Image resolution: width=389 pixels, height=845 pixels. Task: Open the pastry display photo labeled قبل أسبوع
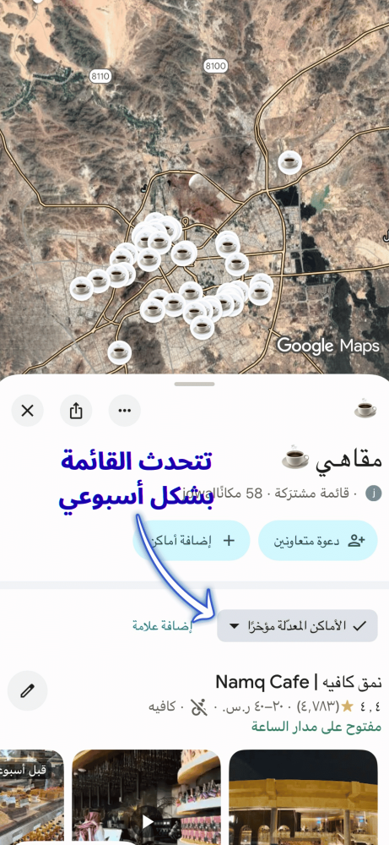coord(32,797)
